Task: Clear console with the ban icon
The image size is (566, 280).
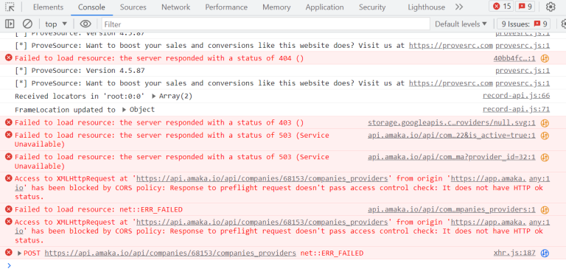Action: pyautogui.click(x=27, y=24)
